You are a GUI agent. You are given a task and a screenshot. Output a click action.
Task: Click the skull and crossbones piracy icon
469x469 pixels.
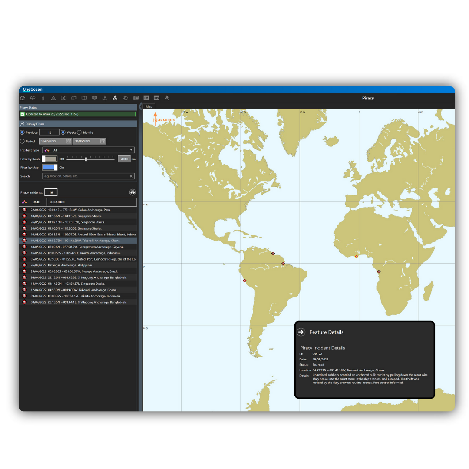coord(115,98)
